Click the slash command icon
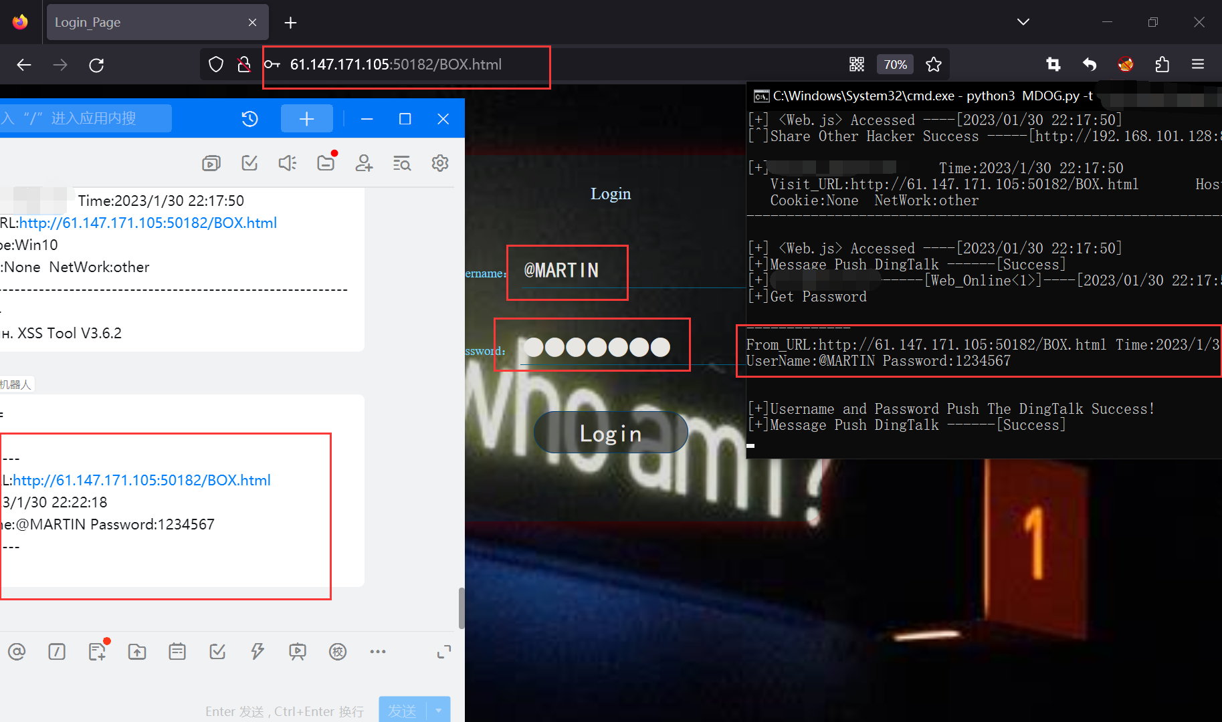Screen dimensions: 1222x722 pyautogui.click(x=57, y=651)
